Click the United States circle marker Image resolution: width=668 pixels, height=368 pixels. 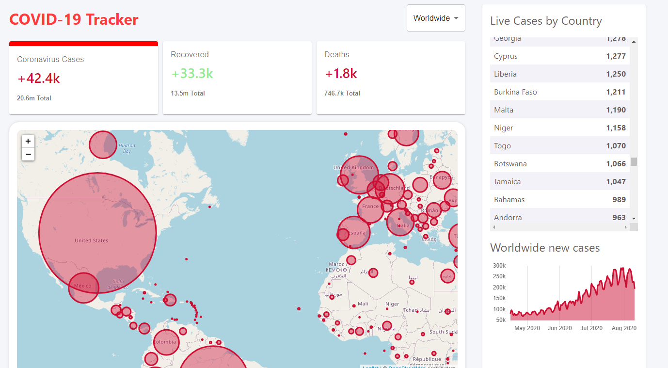97,232
